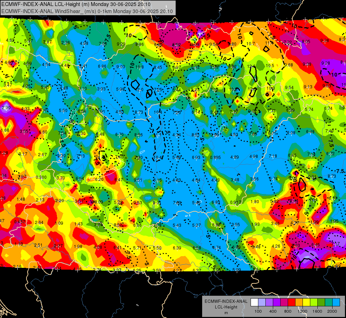The width and height of the screenshot is (346, 318).
Task: Click the map value 8.86
Action: pos(140,44)
